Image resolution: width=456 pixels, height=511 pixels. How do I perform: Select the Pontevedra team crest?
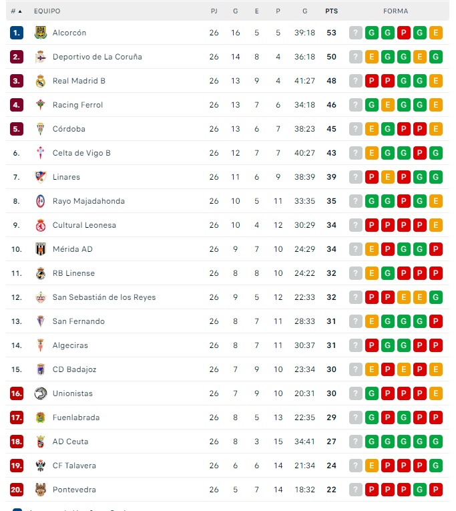[x=40, y=490]
